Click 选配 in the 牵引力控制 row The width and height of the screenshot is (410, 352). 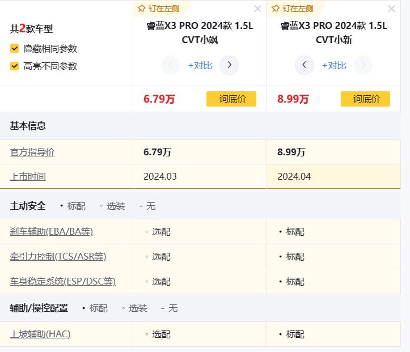click(x=161, y=257)
